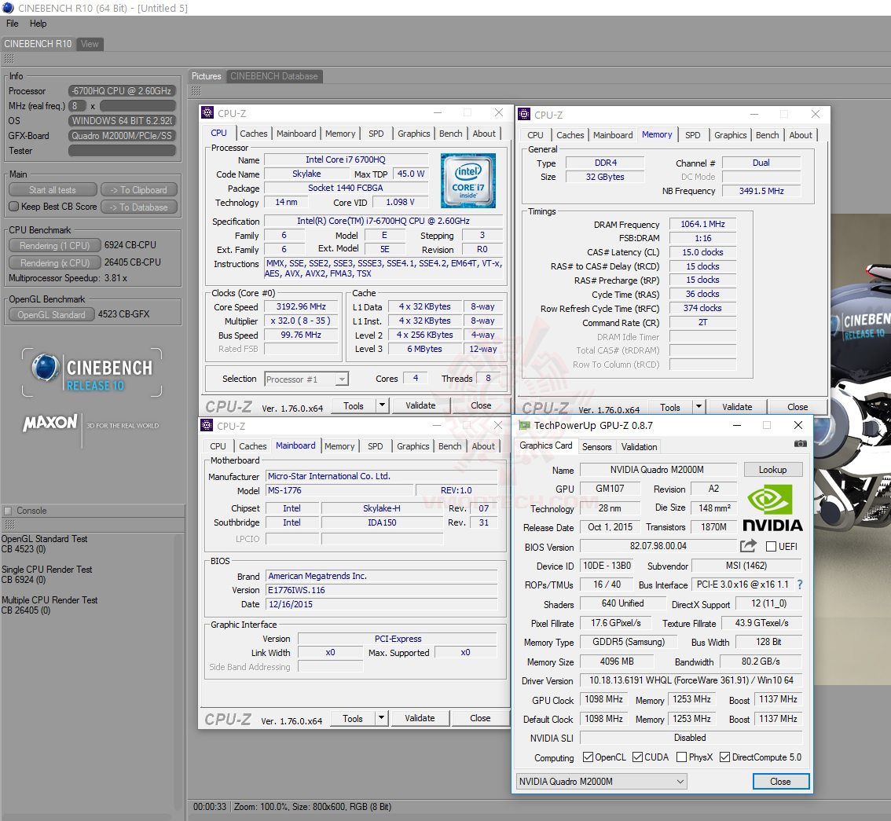Click Validate in CPU-Z CPU window
This screenshot has width=891, height=821.
point(420,405)
